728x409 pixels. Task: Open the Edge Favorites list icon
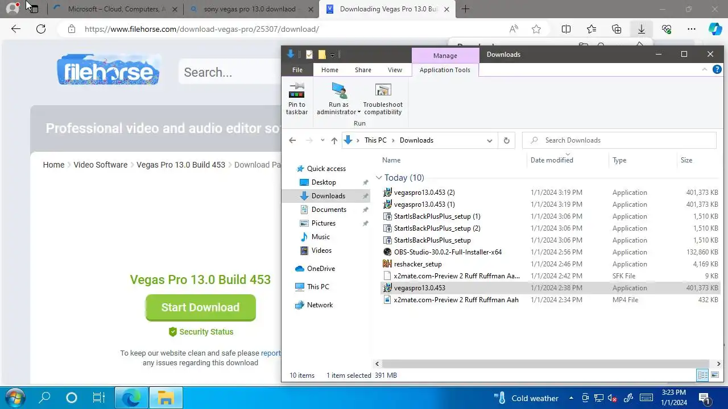coord(591,29)
